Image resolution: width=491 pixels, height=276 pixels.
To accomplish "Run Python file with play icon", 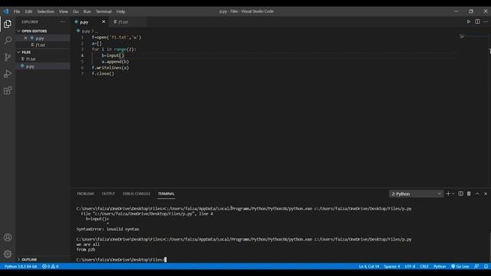I will pos(469,21).
